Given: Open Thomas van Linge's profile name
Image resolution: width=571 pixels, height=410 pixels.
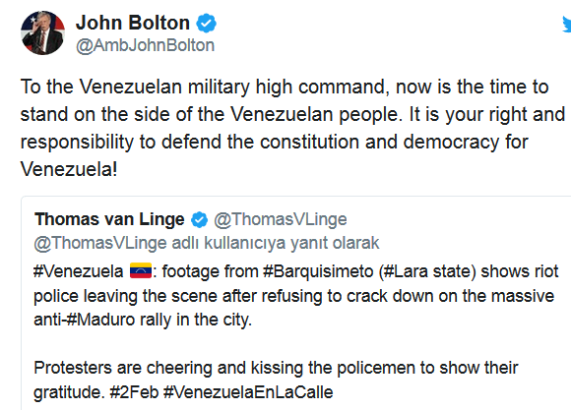Looking at the screenshot, I should click(109, 219).
